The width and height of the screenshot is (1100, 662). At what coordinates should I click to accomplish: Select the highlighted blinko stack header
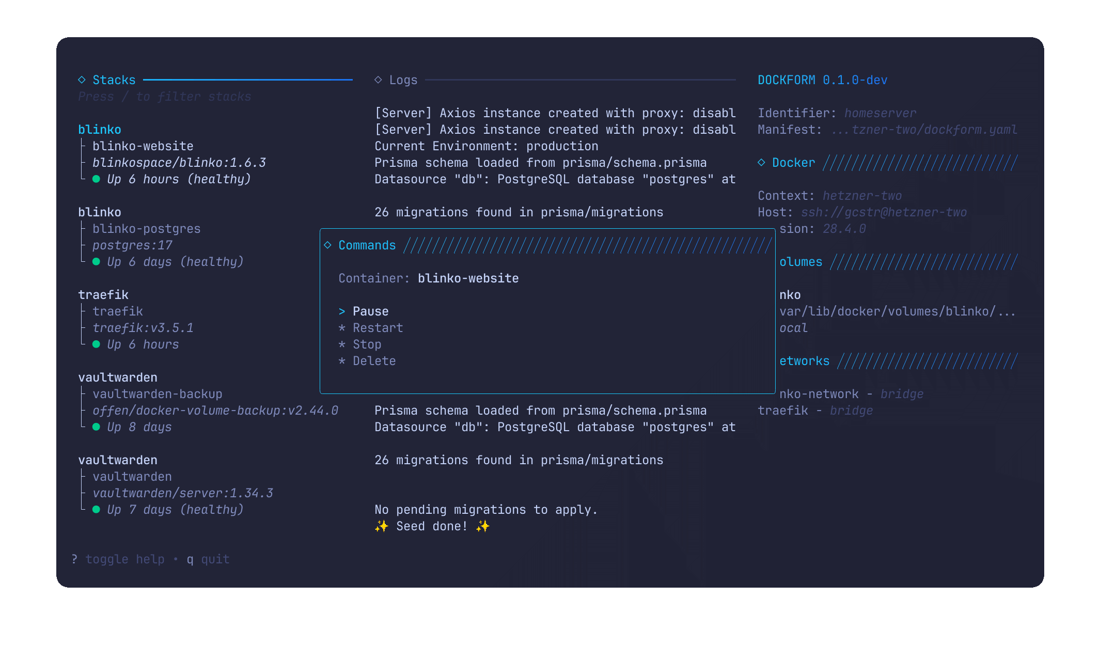pyautogui.click(x=100, y=130)
